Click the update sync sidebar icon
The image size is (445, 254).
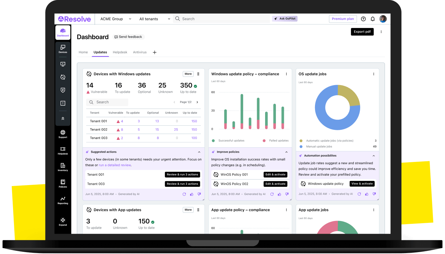[63, 77]
